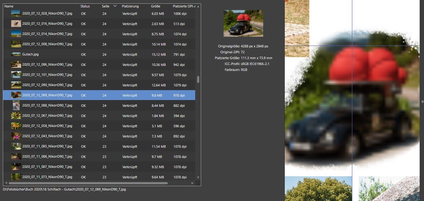
Task: Select the thumbnail of 2020_07_12_016_NikonD90_T.jpg
Action: point(16,24)
